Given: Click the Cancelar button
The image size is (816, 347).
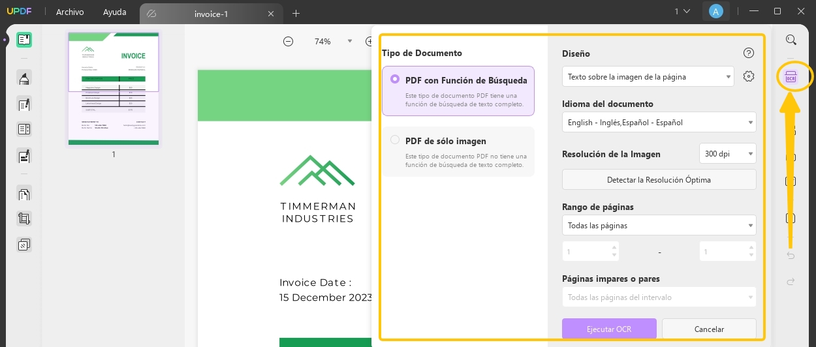Looking at the screenshot, I should pos(708,329).
